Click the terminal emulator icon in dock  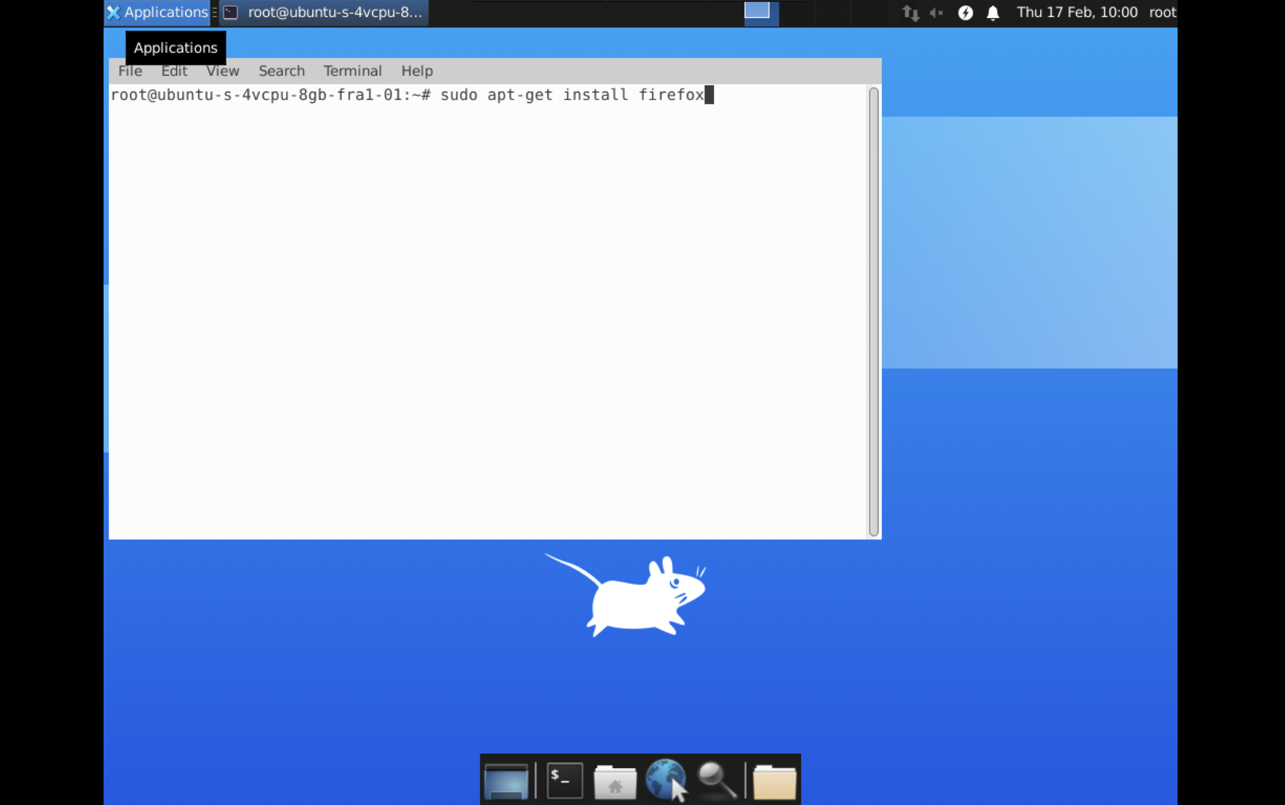pos(564,779)
